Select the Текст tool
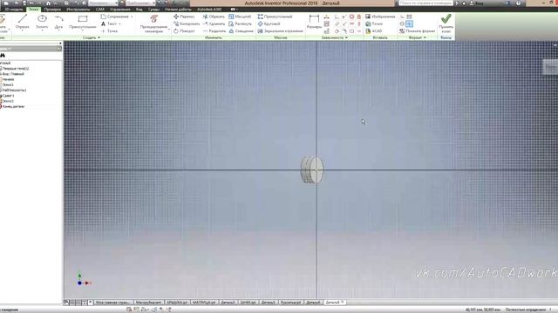The height and width of the screenshot is (313, 558). tap(109, 23)
